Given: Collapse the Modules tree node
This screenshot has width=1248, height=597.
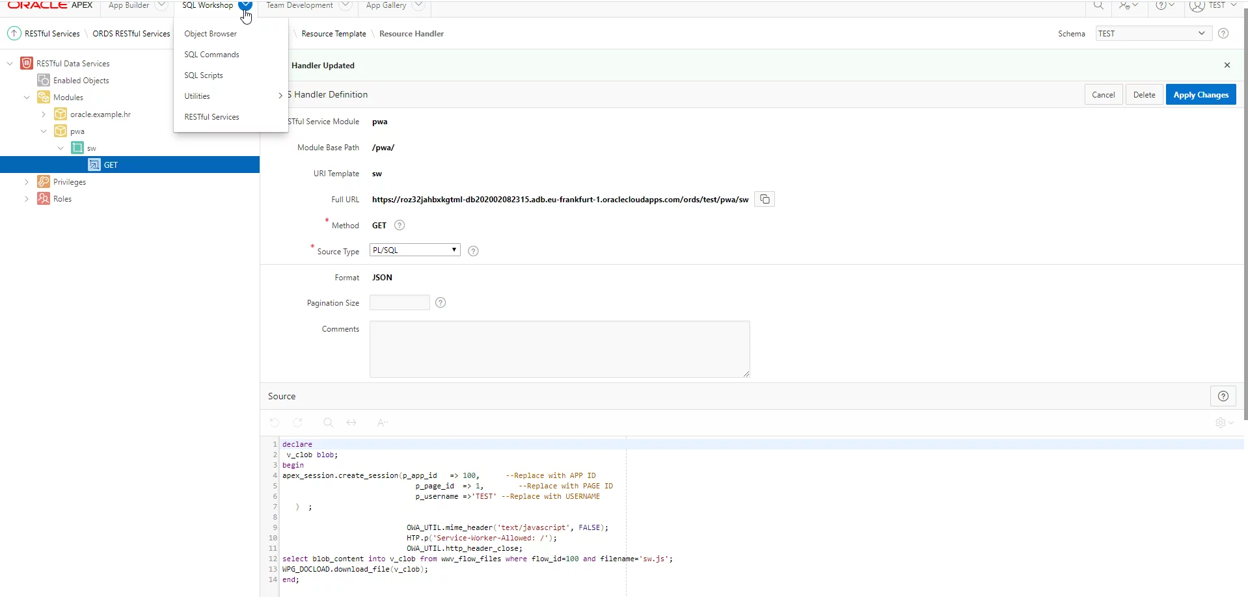Looking at the screenshot, I should click(x=27, y=98).
